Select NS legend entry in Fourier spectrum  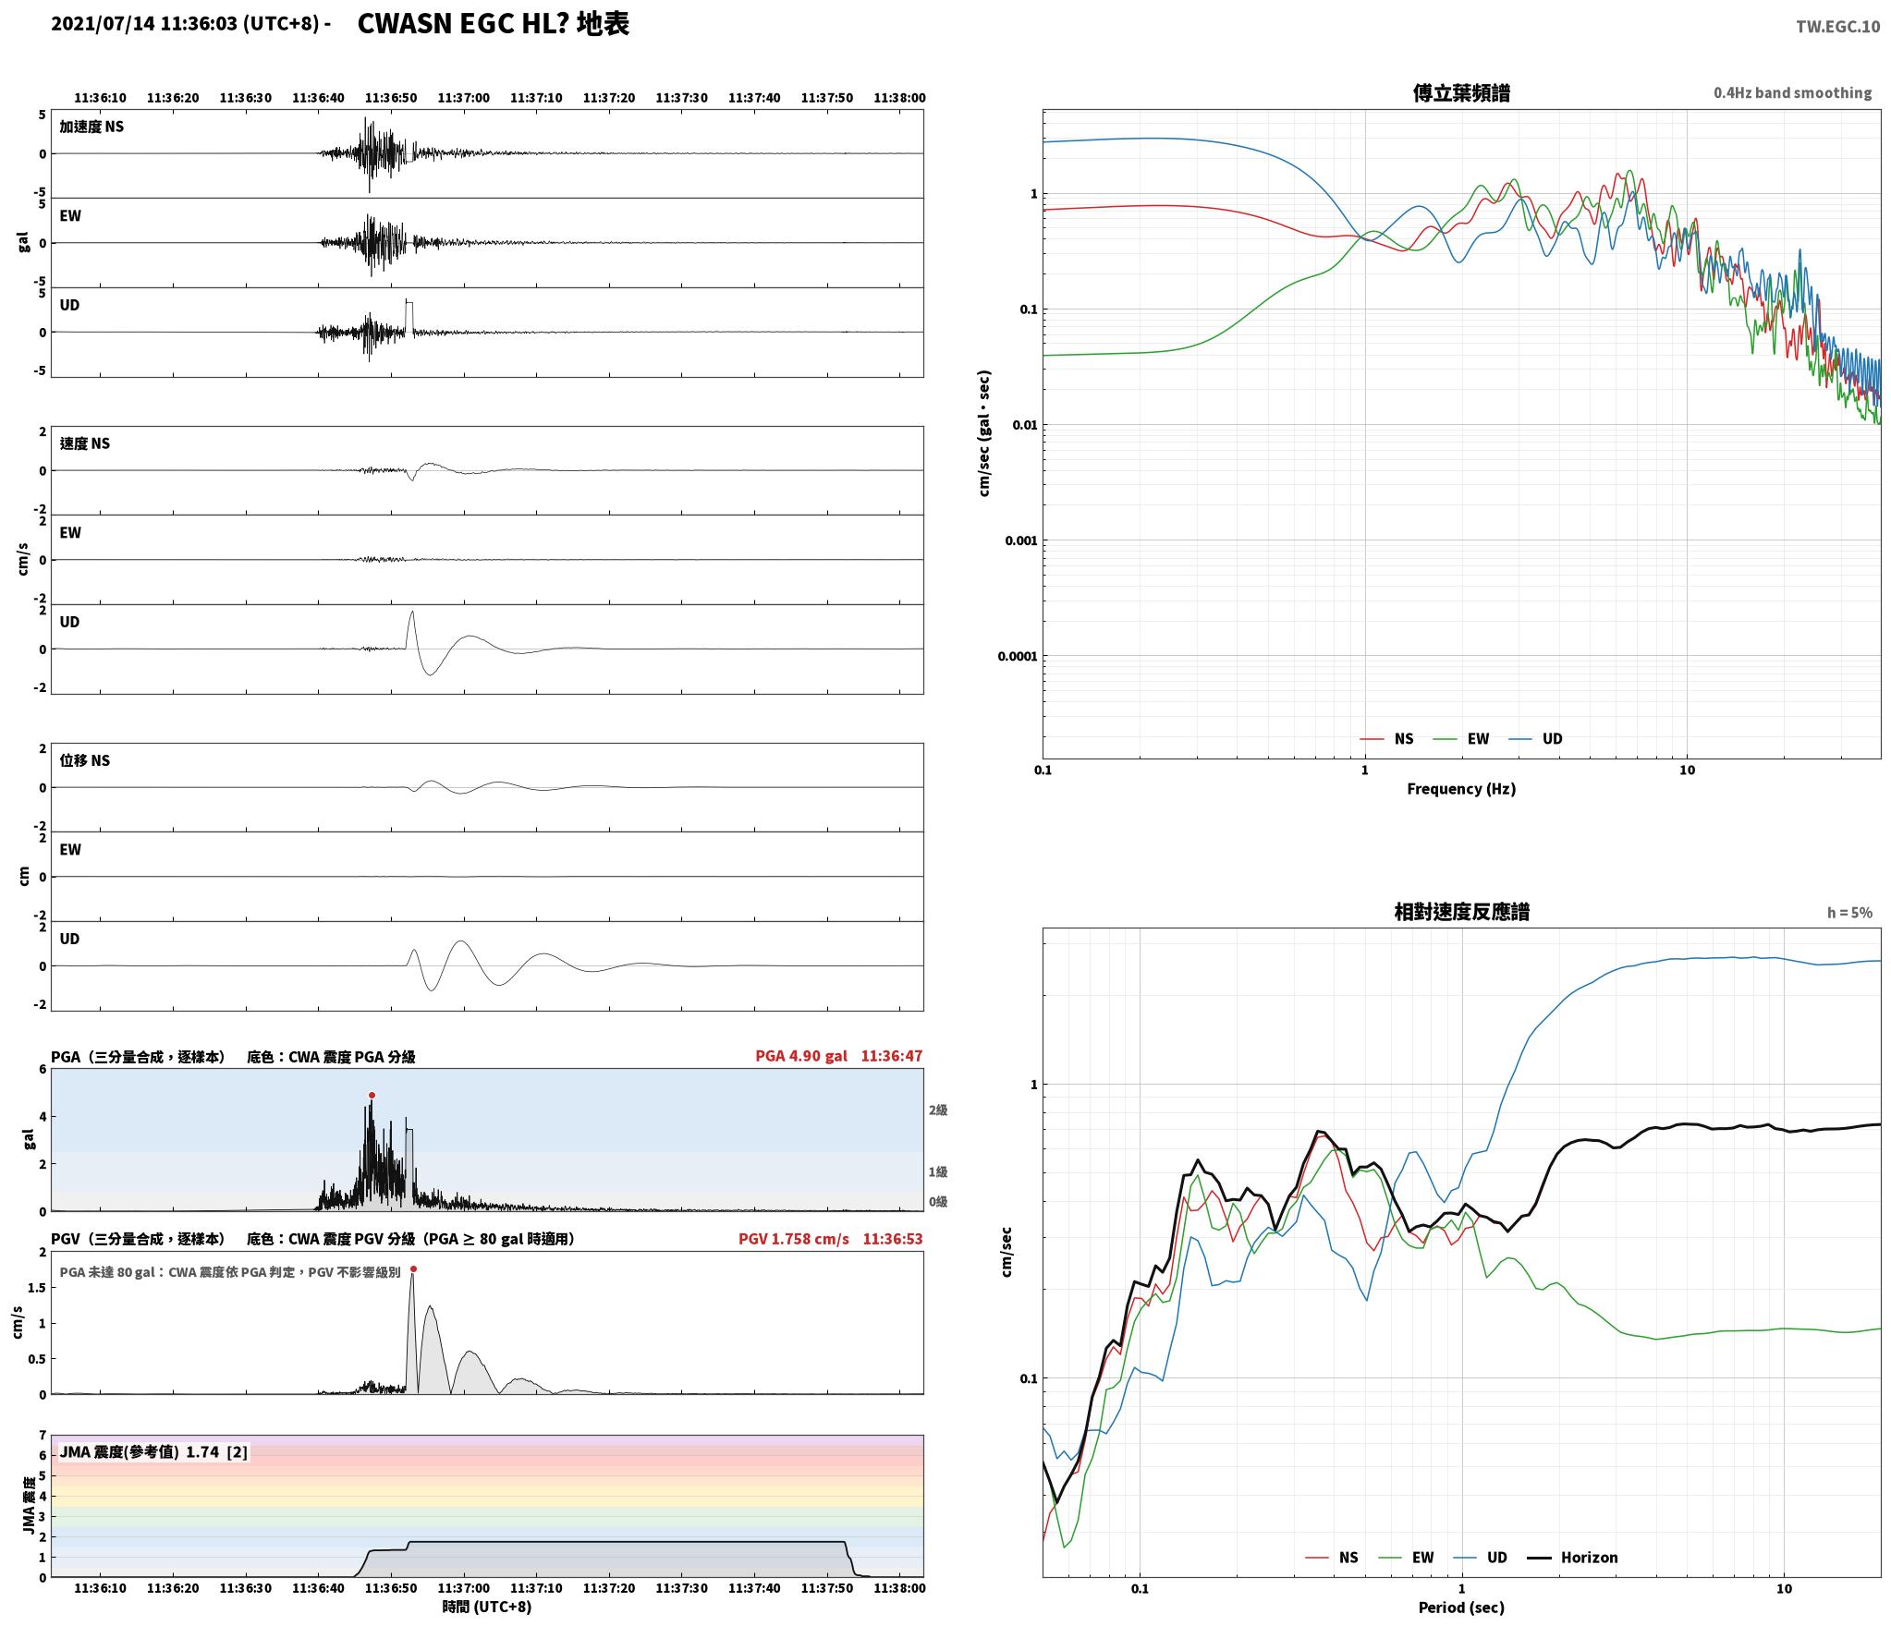[1386, 739]
